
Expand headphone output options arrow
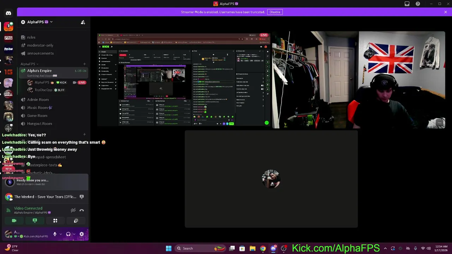74,234
